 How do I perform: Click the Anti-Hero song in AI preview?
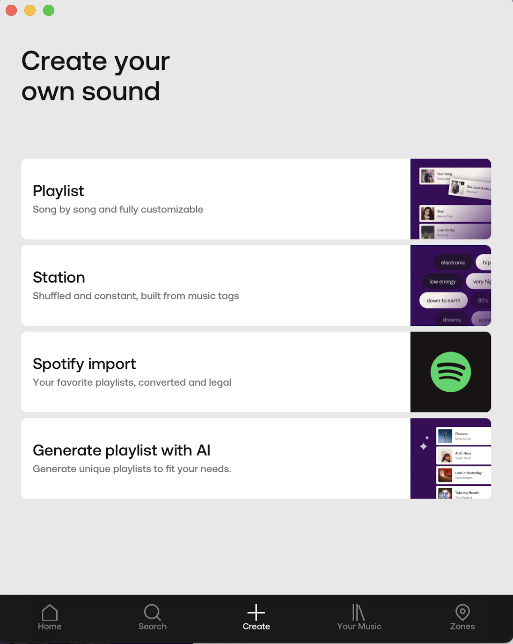[463, 455]
